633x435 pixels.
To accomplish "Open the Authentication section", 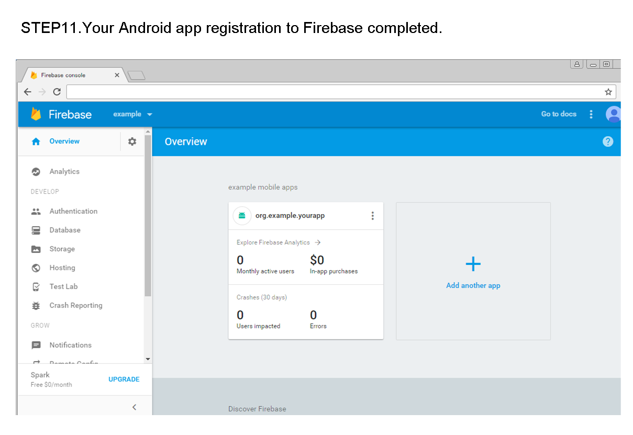I will 73,211.
